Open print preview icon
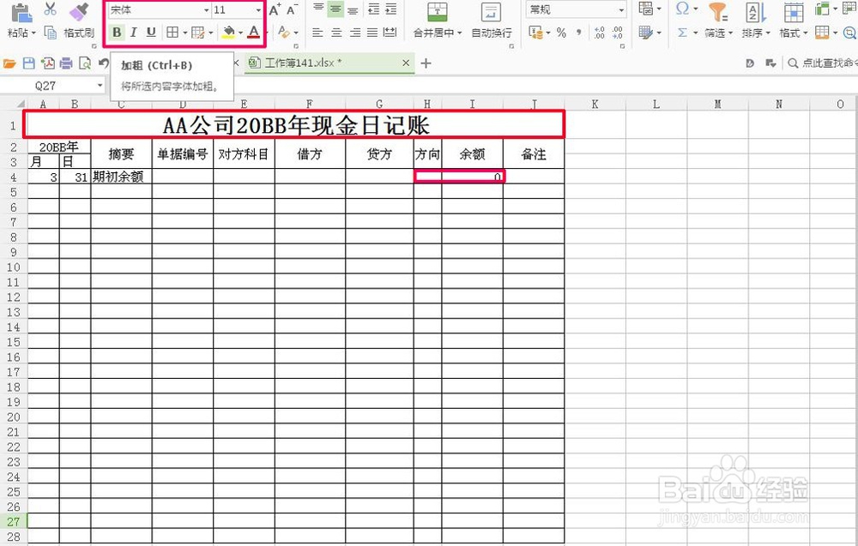Viewport: 858px width, 546px height. (x=85, y=63)
